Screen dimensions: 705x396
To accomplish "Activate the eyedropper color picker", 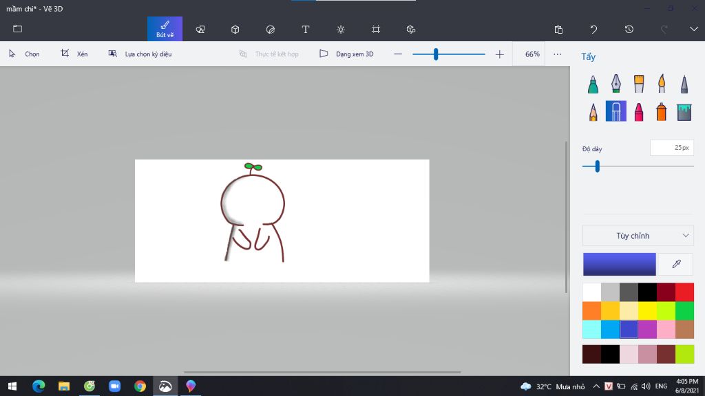I will click(676, 264).
